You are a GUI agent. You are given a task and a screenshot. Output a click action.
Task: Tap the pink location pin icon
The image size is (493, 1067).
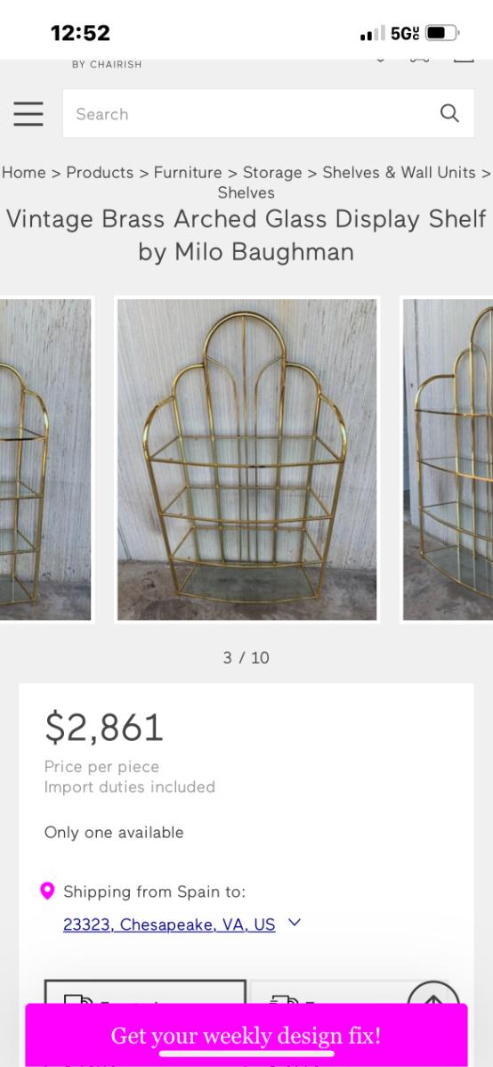[x=47, y=891]
